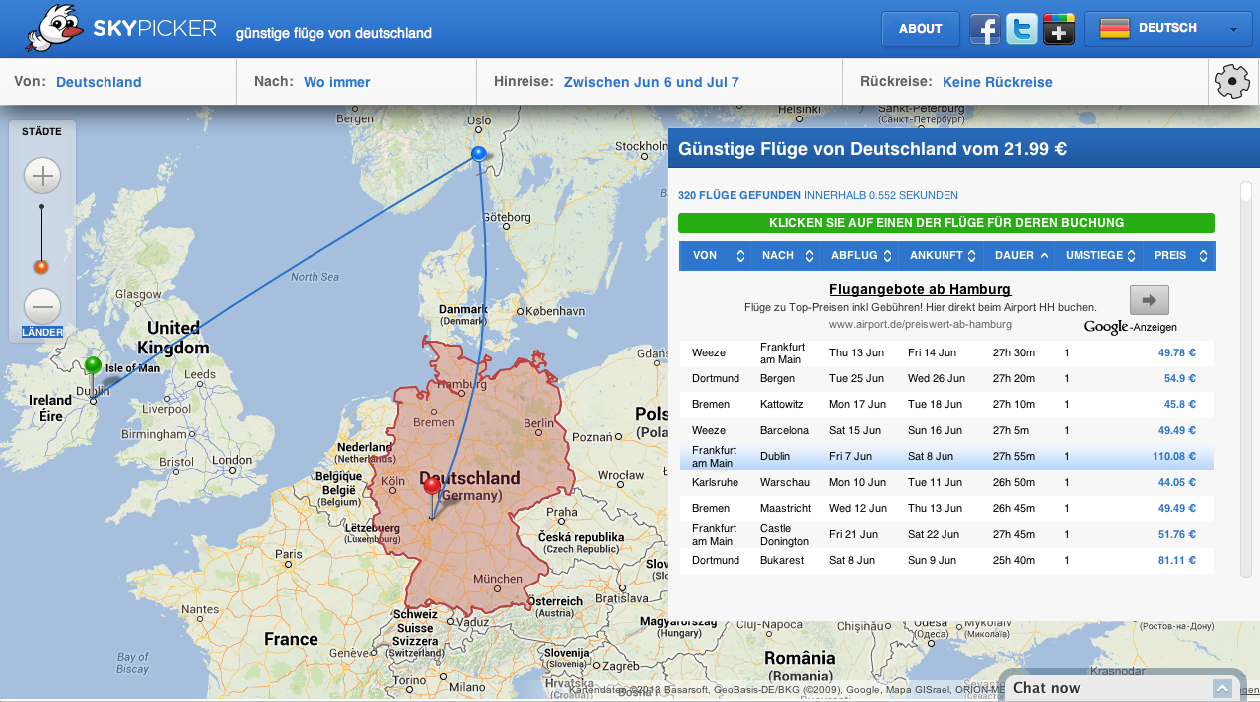Screen dimensions: 1260x702
Task: Zoom in the map with plus button
Action: (42, 177)
